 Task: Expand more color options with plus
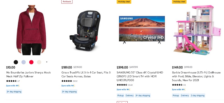coord(47,62)
